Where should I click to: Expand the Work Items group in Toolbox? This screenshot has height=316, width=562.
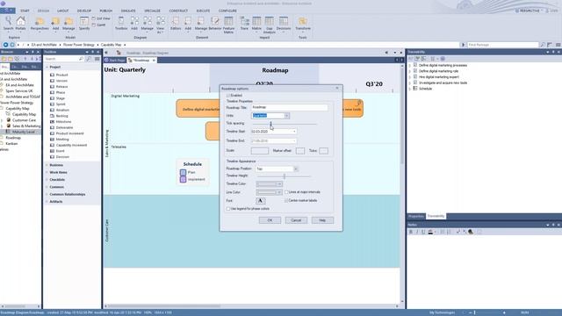tap(58, 172)
